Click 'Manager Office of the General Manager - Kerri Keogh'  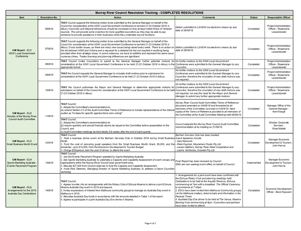pos(279,108)
